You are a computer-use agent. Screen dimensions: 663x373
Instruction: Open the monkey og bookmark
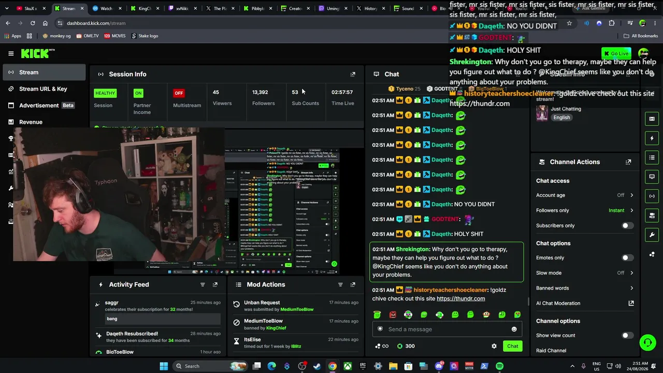pos(56,36)
